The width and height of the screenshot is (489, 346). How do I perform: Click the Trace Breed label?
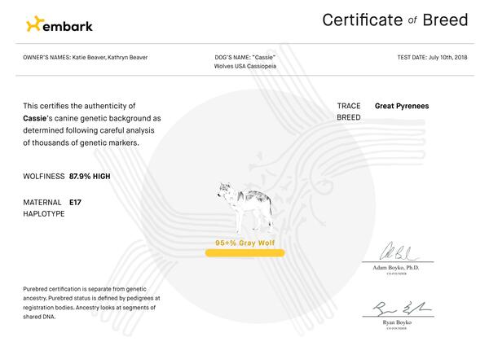(349, 112)
